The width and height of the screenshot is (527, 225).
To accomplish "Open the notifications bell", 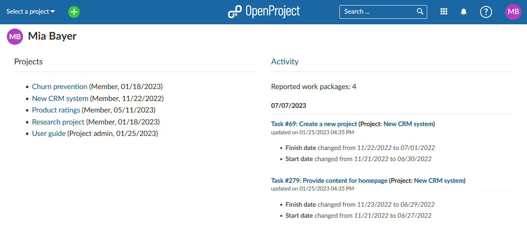I will (464, 12).
